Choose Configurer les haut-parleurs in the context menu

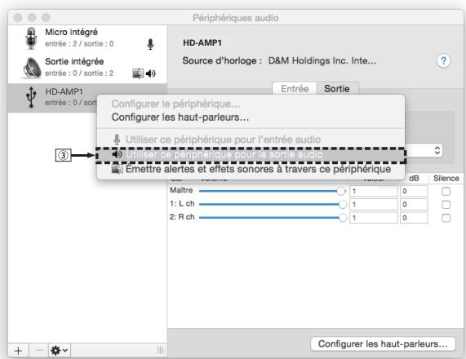(180, 117)
